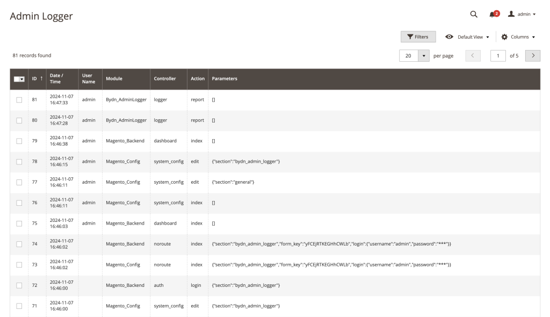This screenshot has width=550, height=317.
Task: Check the box for record 81
Action: (19, 100)
